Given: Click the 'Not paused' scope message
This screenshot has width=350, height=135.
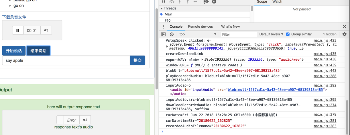Looking at the screenshot, I should [302, 9].
